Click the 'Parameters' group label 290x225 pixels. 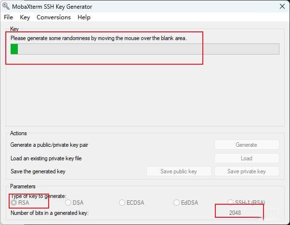[23, 186]
